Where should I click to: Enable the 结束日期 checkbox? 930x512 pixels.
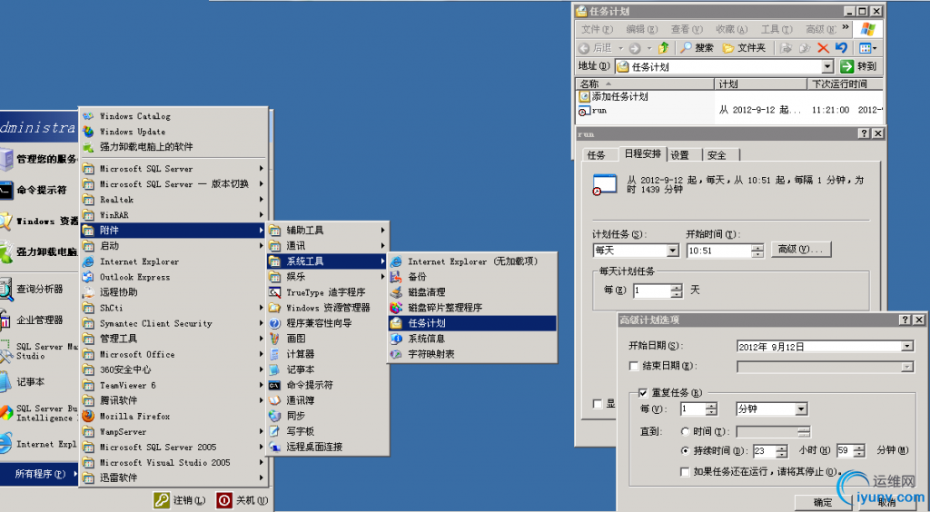click(633, 366)
